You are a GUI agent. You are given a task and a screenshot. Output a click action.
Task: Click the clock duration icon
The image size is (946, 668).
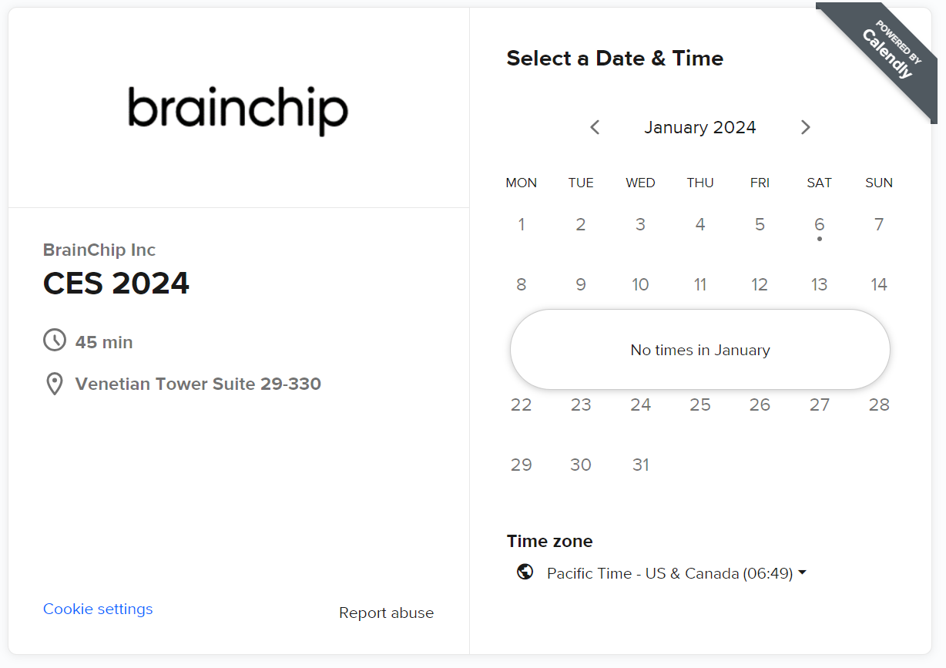(x=55, y=340)
